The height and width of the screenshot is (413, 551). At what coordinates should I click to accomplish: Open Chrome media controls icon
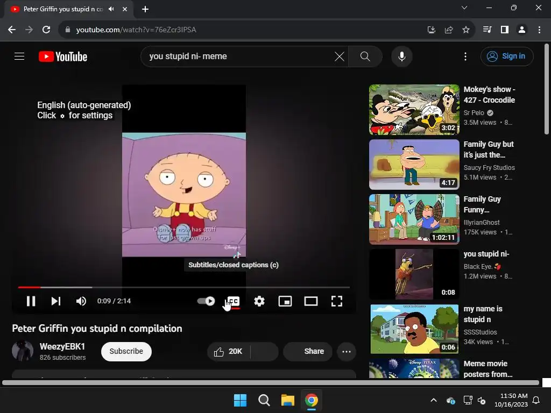pyautogui.click(x=487, y=30)
